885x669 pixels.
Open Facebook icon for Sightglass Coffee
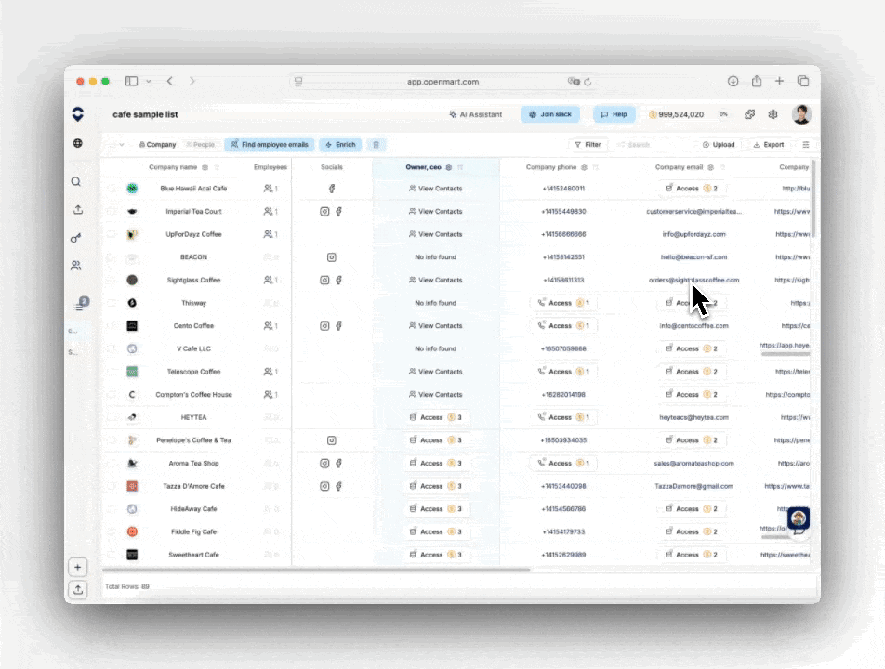click(338, 280)
